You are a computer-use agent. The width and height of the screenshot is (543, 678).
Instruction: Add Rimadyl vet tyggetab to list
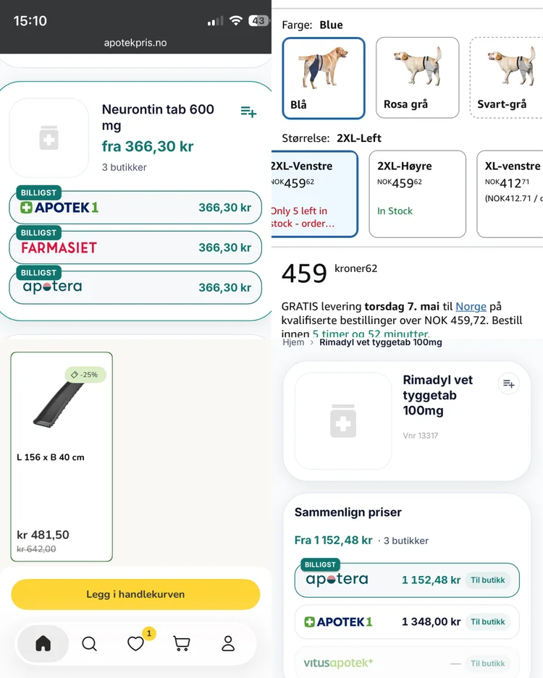pyautogui.click(x=509, y=384)
